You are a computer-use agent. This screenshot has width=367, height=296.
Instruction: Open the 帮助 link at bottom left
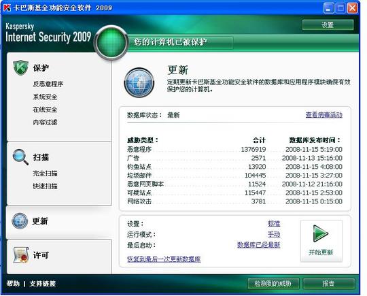pyautogui.click(x=13, y=284)
